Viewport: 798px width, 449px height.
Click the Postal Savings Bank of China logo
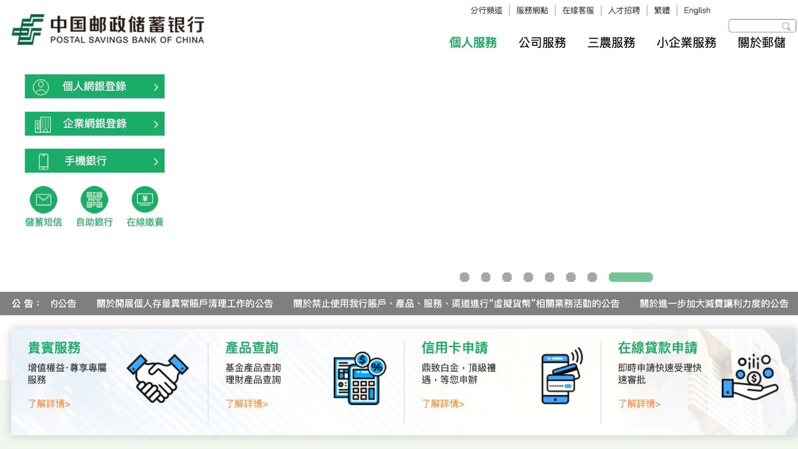point(108,30)
